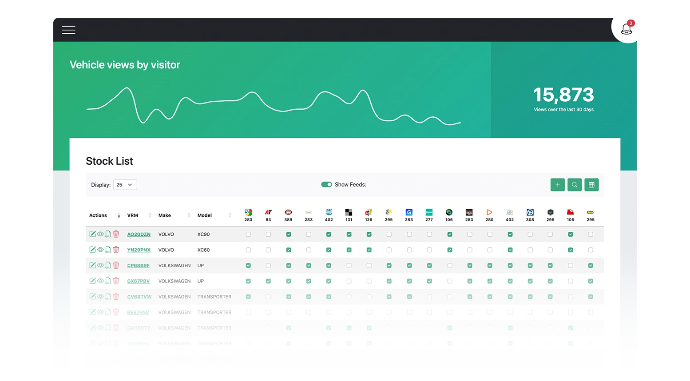Viewport: 690px width, 381px height.
Task: Click the eBay feed column icon
Action: (369, 212)
